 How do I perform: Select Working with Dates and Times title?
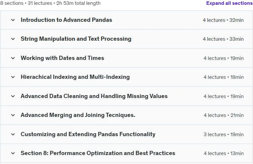coord(62,58)
